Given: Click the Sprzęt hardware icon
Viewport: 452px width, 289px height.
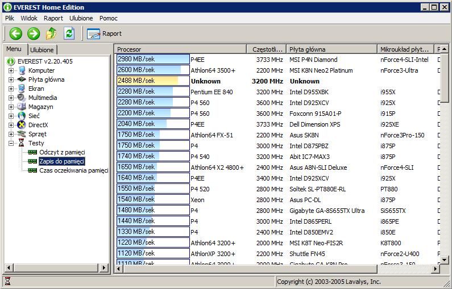Looking at the screenshot, I should pos(22,134).
